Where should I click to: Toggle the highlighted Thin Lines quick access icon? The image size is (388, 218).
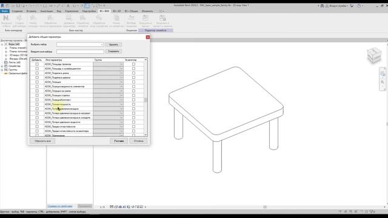87,5
